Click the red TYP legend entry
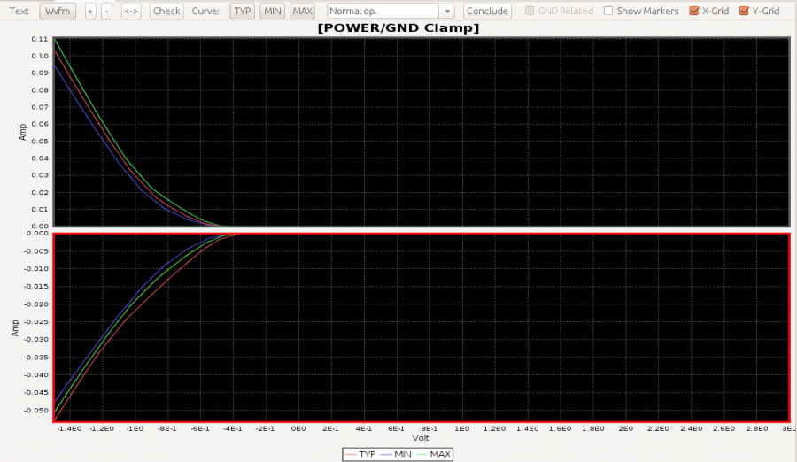797x462 pixels. coord(360,453)
